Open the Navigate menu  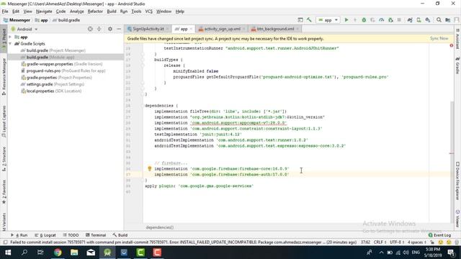[44, 12]
